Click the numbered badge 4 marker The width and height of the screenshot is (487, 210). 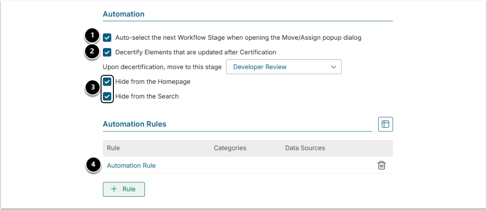click(x=93, y=165)
